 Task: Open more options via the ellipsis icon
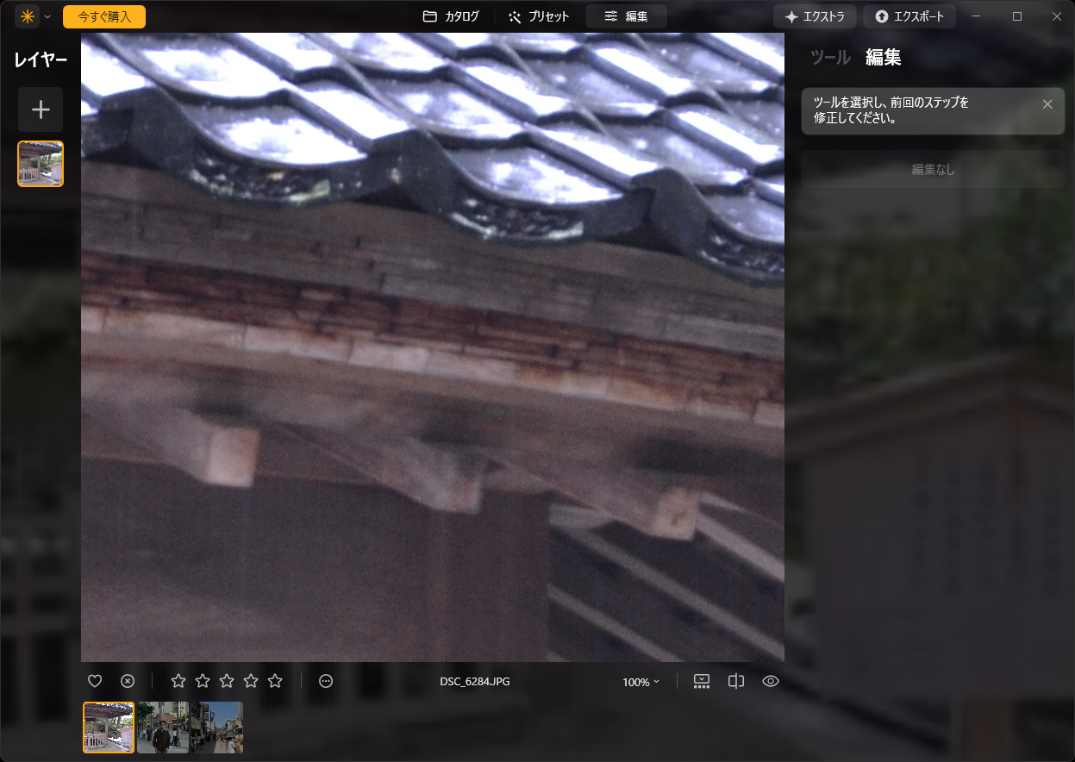pyautogui.click(x=326, y=680)
